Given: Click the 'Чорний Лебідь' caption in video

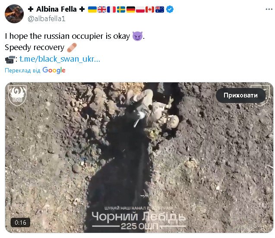Looking at the screenshot, I should (x=139, y=217).
